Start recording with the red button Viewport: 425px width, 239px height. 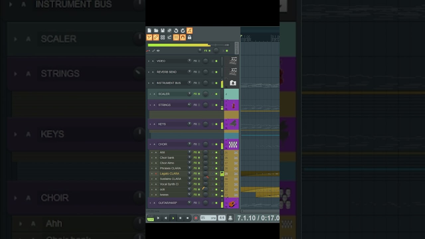(196, 218)
